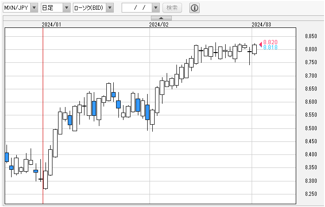Click the 8.550 price axis label
Screen dimensions: 325x207
pyautogui.click(x=311, y=115)
